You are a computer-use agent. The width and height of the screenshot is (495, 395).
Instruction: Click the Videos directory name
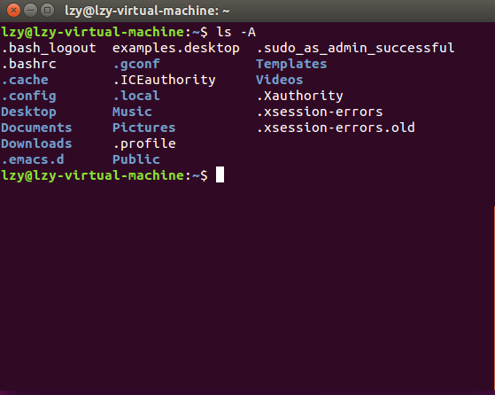tap(280, 80)
